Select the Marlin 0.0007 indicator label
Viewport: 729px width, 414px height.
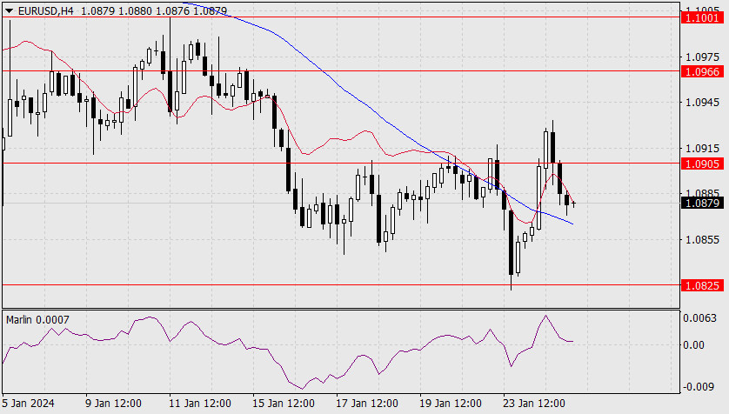pos(37,320)
